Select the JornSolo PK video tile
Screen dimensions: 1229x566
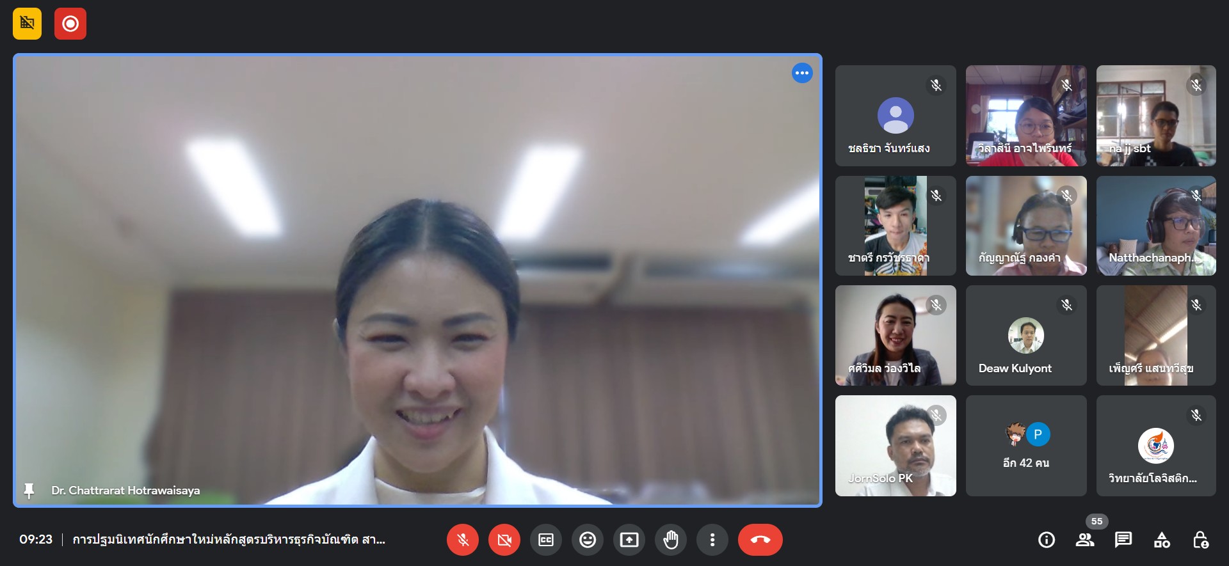tap(895, 446)
